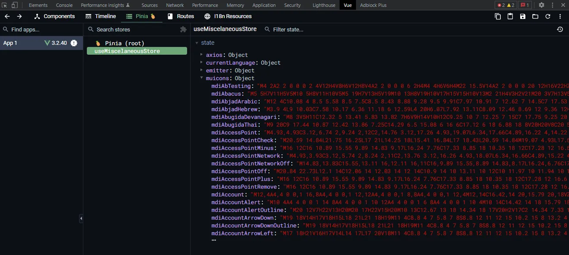Image resolution: width=569 pixels, height=255 pixels.
Task: Open I18n Resources view
Action: [228, 16]
